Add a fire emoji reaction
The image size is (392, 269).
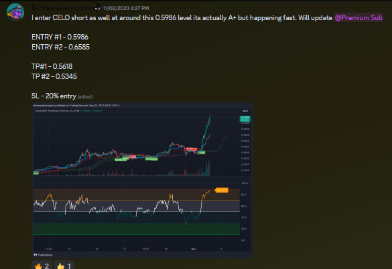[42, 265]
